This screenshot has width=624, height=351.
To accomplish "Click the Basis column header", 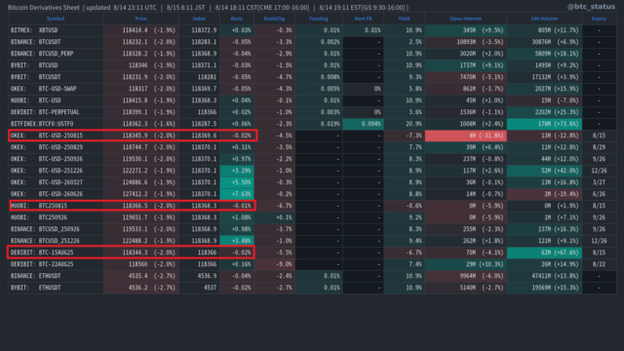I will point(236,19).
